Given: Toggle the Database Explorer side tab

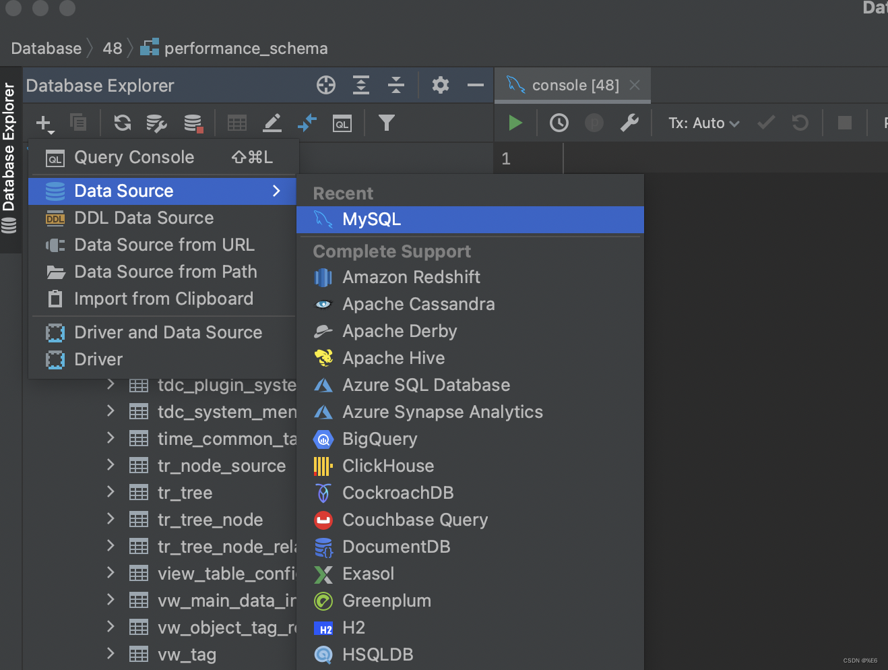Looking at the screenshot, I should (9, 159).
